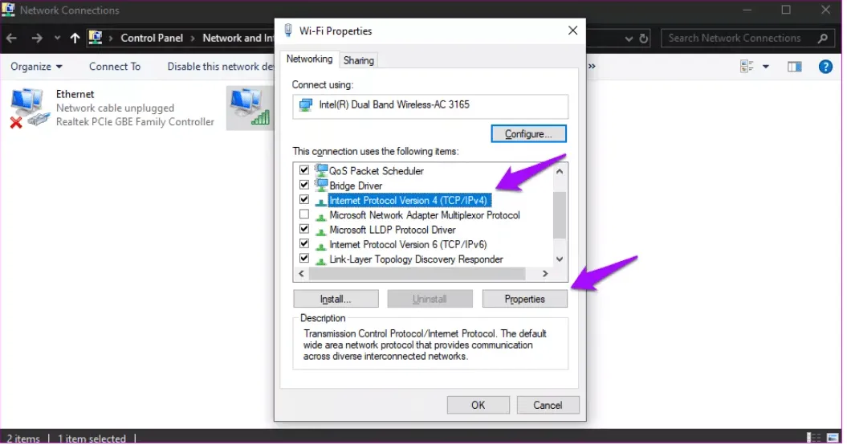Click the horizontal scrollbar right arrow
Screen dimensions: 847x445
[x=545, y=274]
